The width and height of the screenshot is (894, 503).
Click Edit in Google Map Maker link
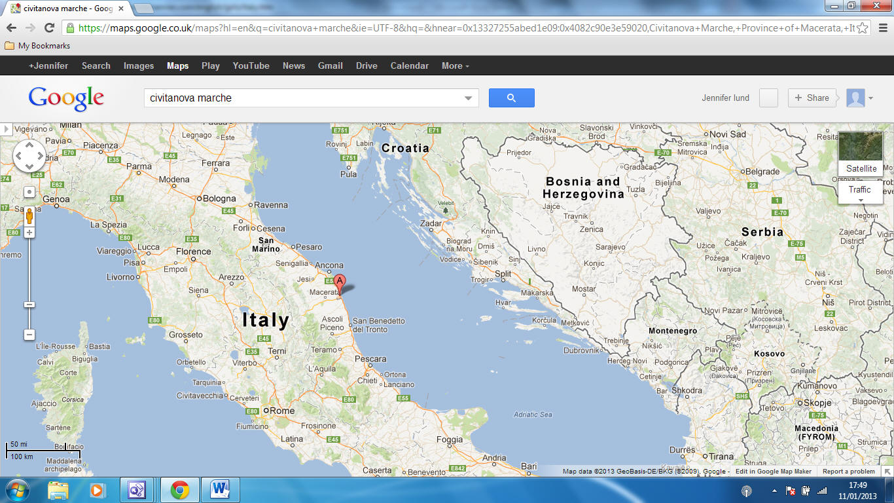point(774,472)
